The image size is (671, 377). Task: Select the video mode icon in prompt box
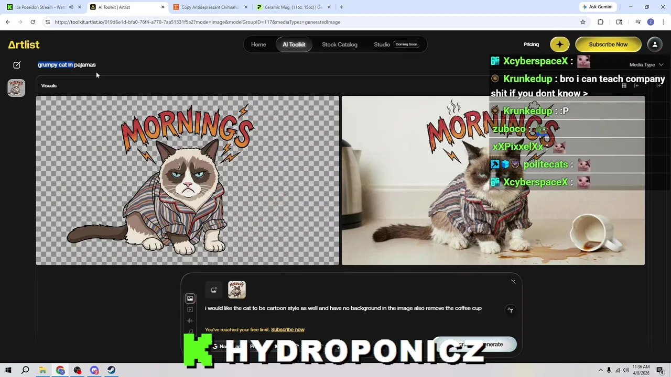coord(190,310)
